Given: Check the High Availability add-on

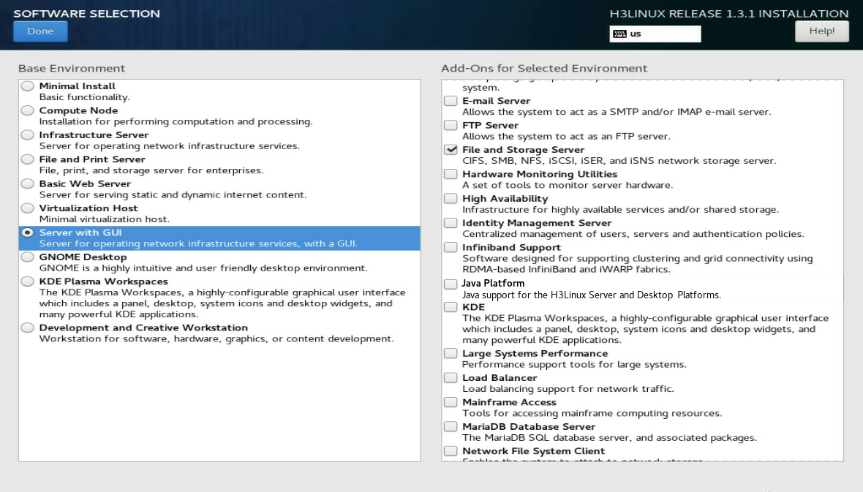Looking at the screenshot, I should pos(451,199).
